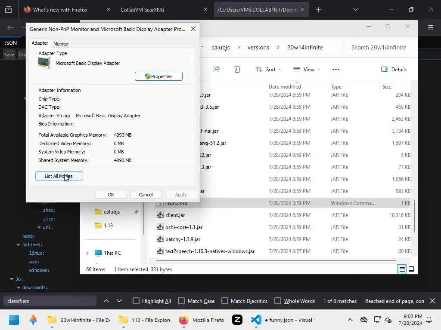Open Mozilla Firefox taskbar item

(202, 320)
